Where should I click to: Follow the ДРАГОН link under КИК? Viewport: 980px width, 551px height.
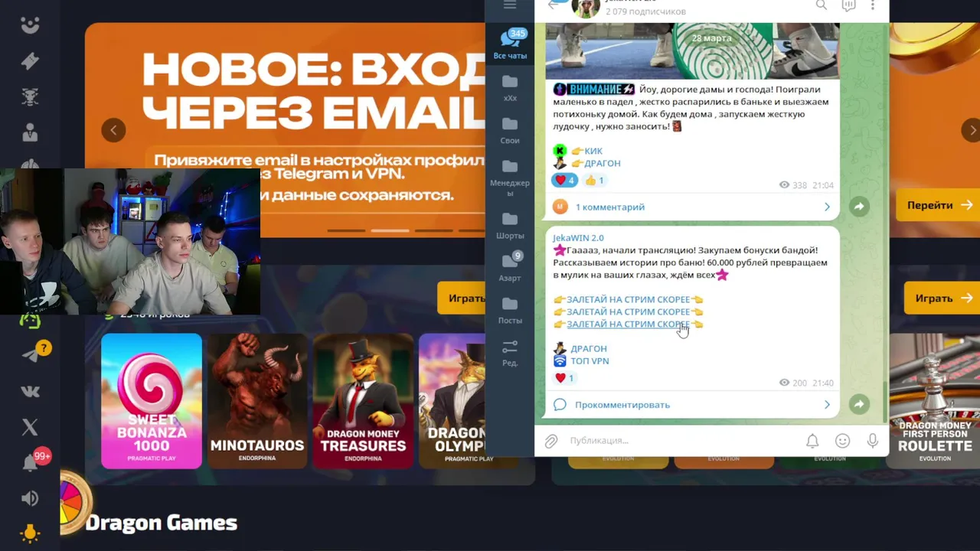pyautogui.click(x=603, y=163)
